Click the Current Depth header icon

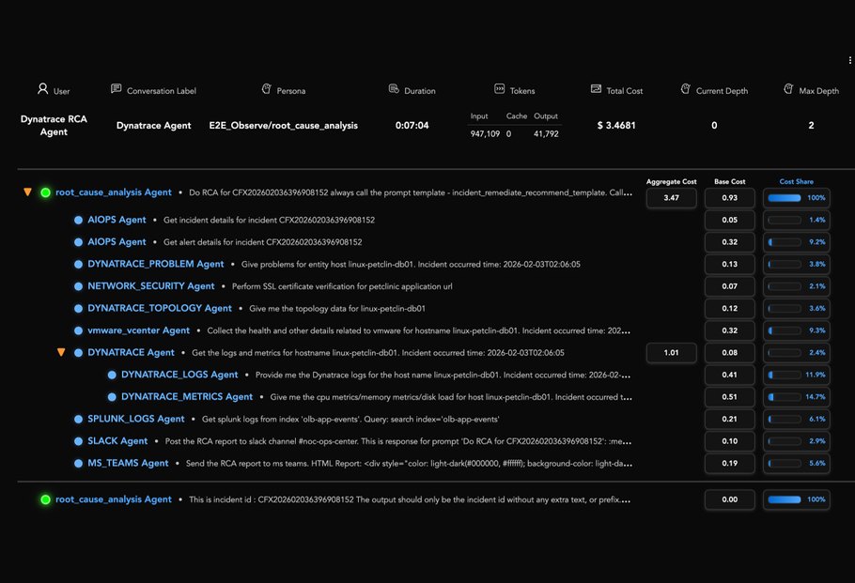[x=686, y=88]
